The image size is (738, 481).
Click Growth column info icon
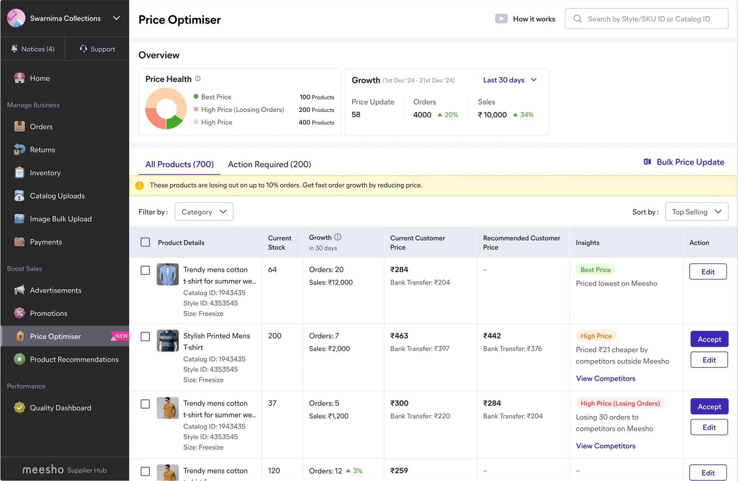(338, 237)
